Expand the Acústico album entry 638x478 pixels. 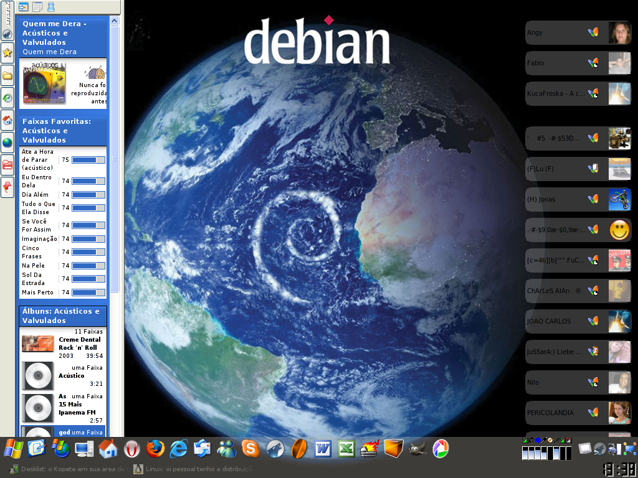click(63, 376)
